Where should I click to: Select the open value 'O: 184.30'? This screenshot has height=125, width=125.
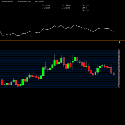(46, 5)
